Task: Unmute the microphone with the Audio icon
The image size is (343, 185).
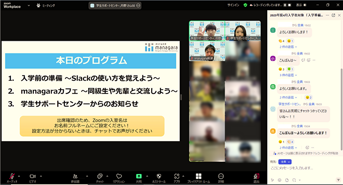Action: coord(12,176)
